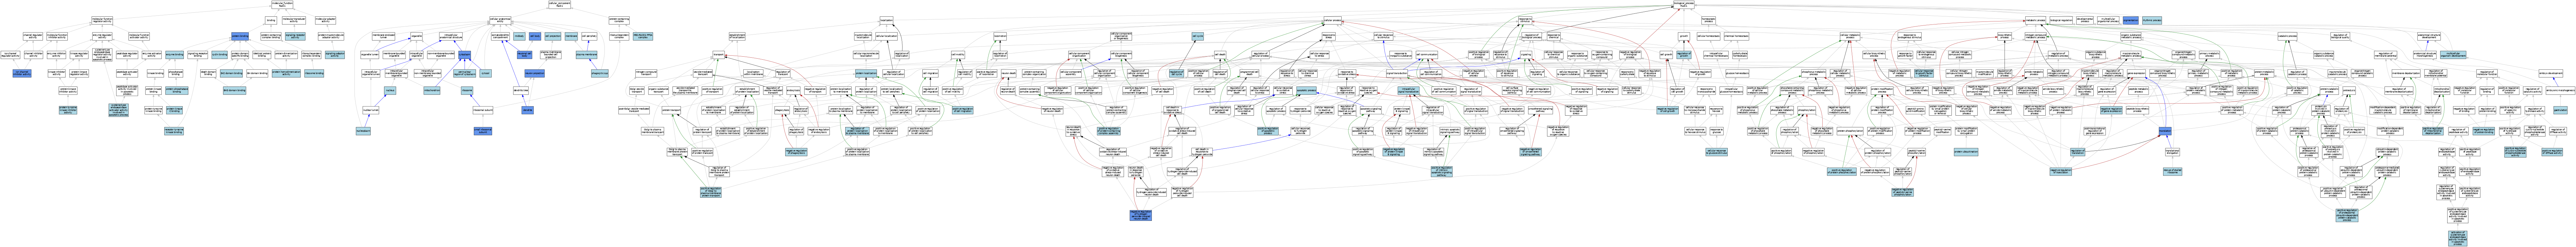This screenshot has height=247, width=2576.
Task: Click 'negative regulation of phagocytosis' node
Action: point(796,152)
